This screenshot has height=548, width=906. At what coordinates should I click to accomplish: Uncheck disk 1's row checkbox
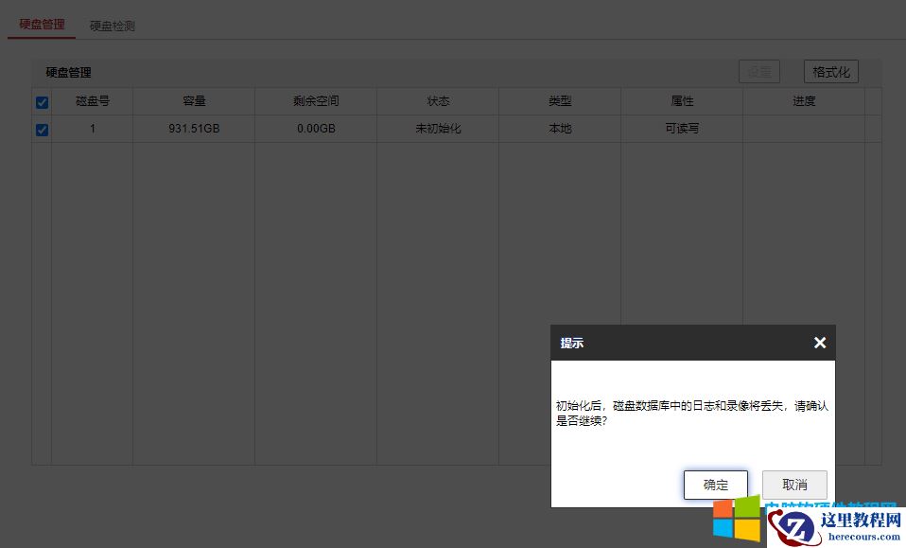click(x=42, y=129)
